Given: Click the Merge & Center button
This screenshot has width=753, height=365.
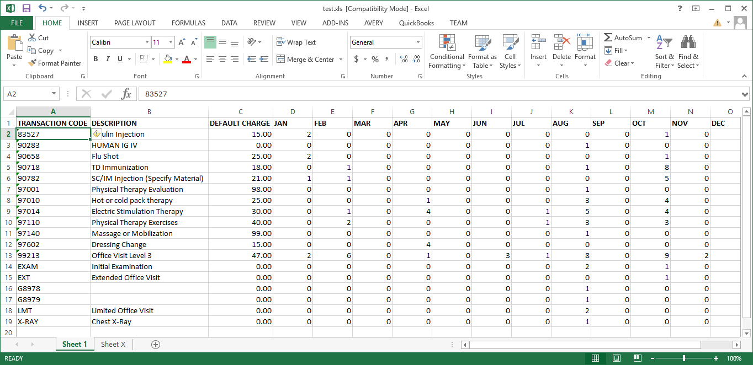Looking at the screenshot, I should 305,60.
